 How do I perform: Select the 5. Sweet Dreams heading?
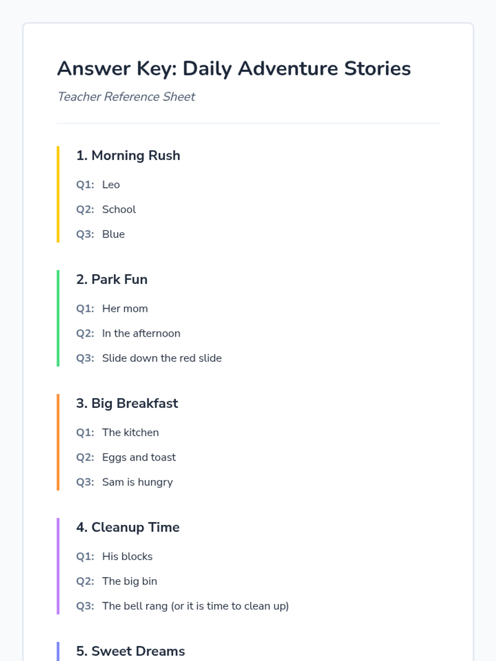tap(131, 651)
